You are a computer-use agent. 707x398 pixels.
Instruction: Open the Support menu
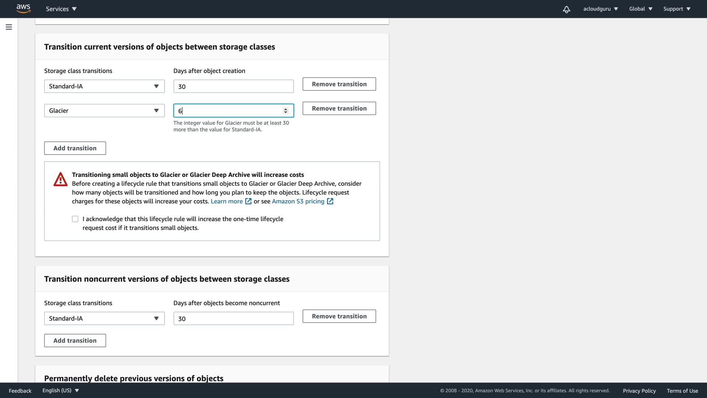(x=676, y=9)
